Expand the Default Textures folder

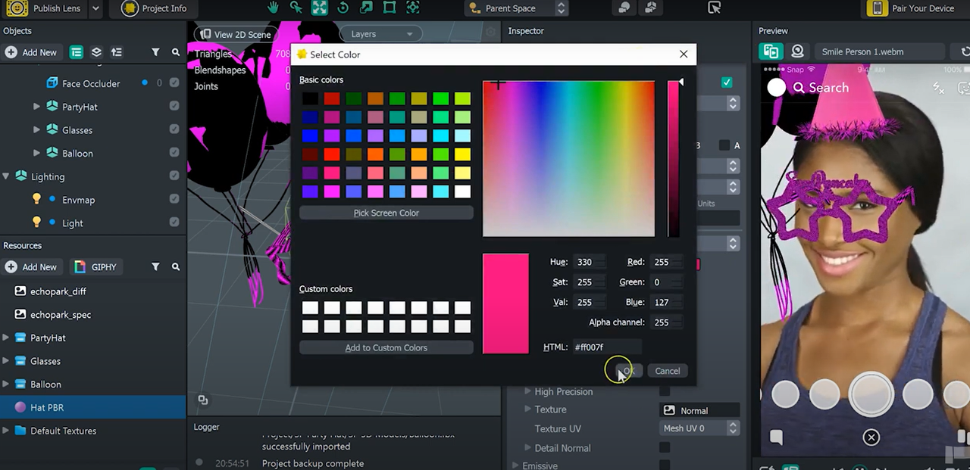point(6,431)
